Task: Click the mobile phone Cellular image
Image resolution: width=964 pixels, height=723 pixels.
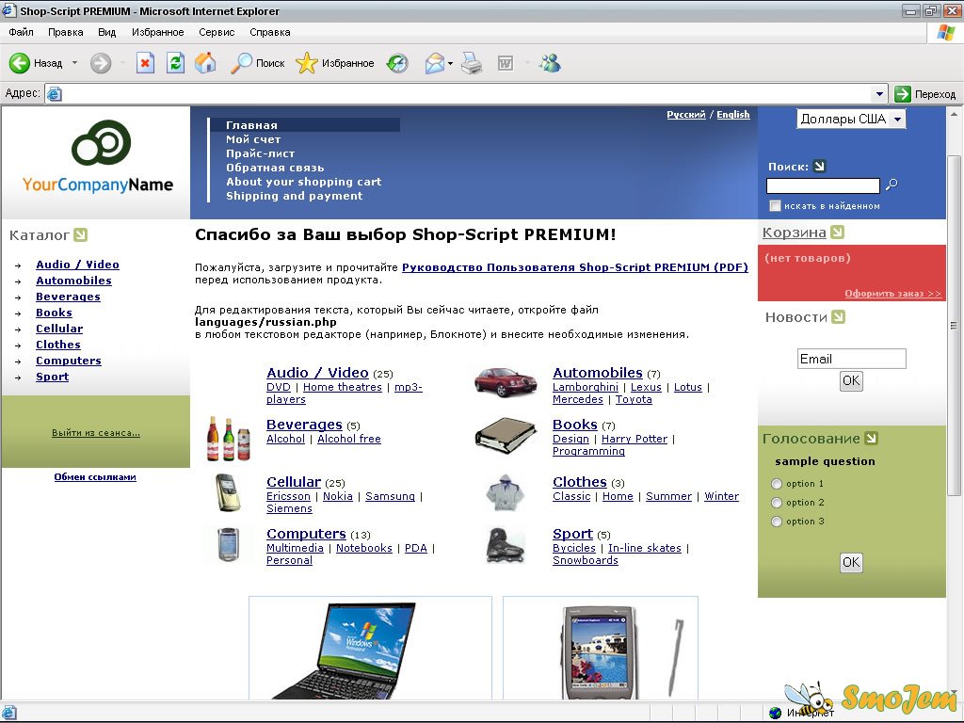Action: point(228,492)
